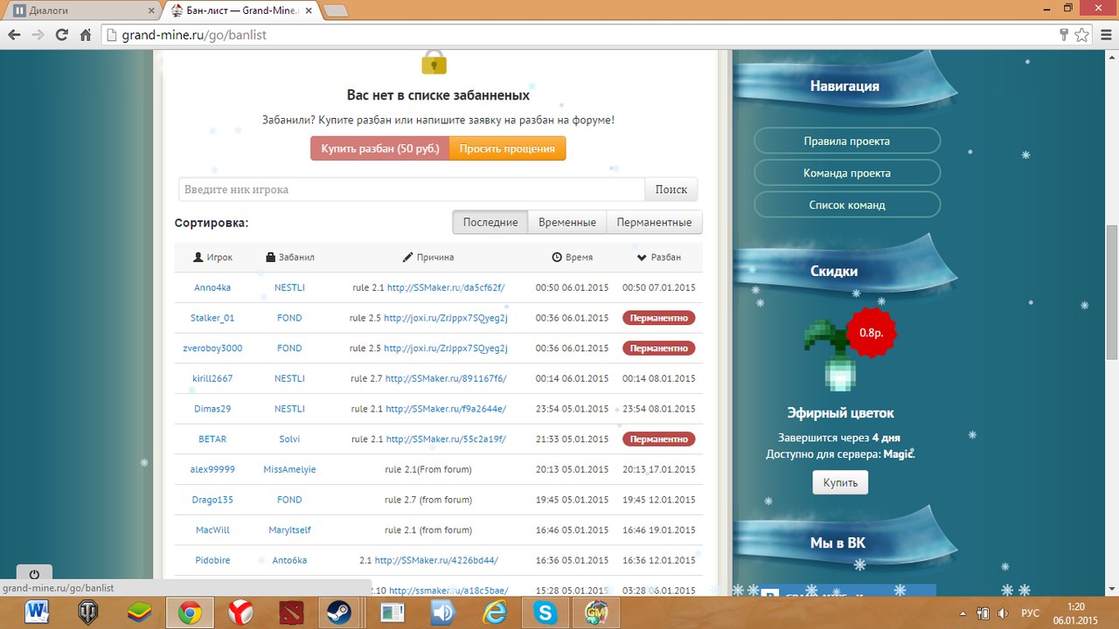The image size is (1119, 629).
Task: Open player Drago135 link
Action: coord(212,500)
